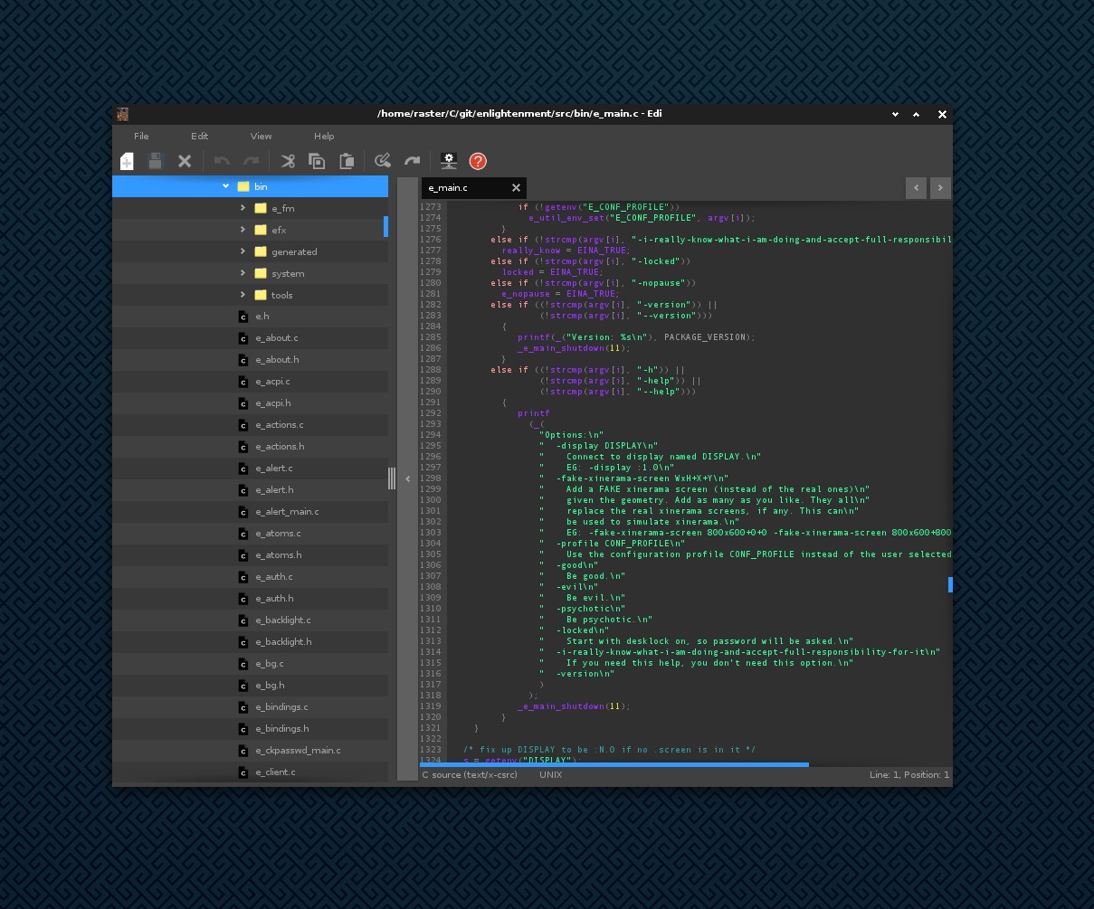The height and width of the screenshot is (909, 1094).
Task: Open e_bindings.h file
Action: pos(250,729)
